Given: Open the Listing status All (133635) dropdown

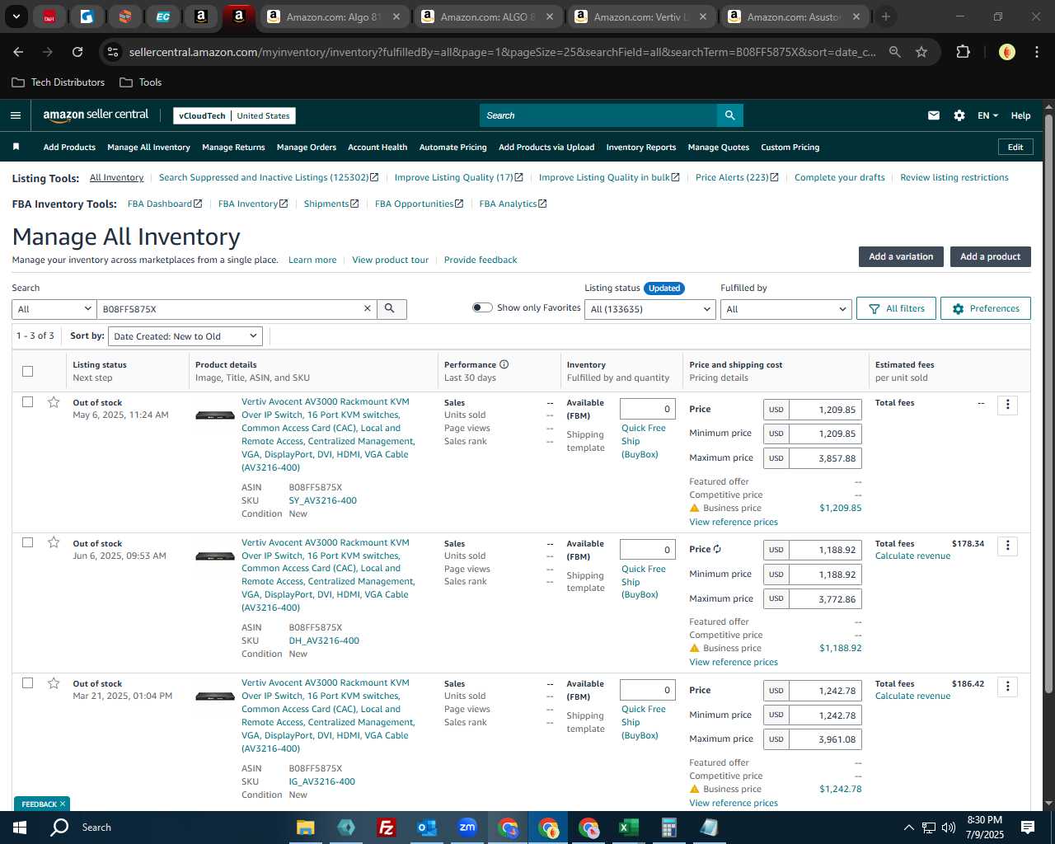Looking at the screenshot, I should (x=650, y=309).
